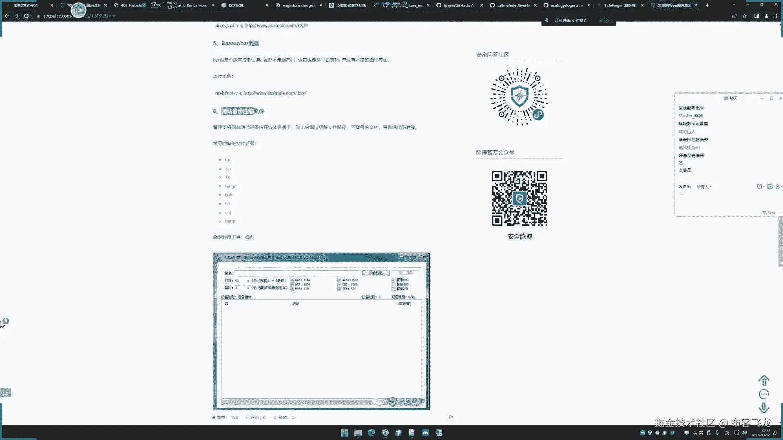
Task: Click the scroll-to-bottom arrow icon
Action: (763, 408)
